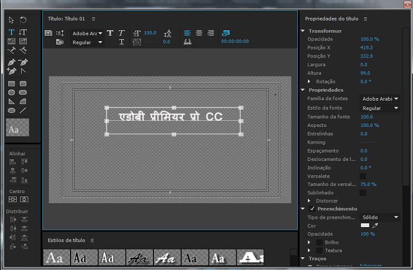Select the Ellipse tool
Viewport: 413px width, 270px height.
(12, 110)
